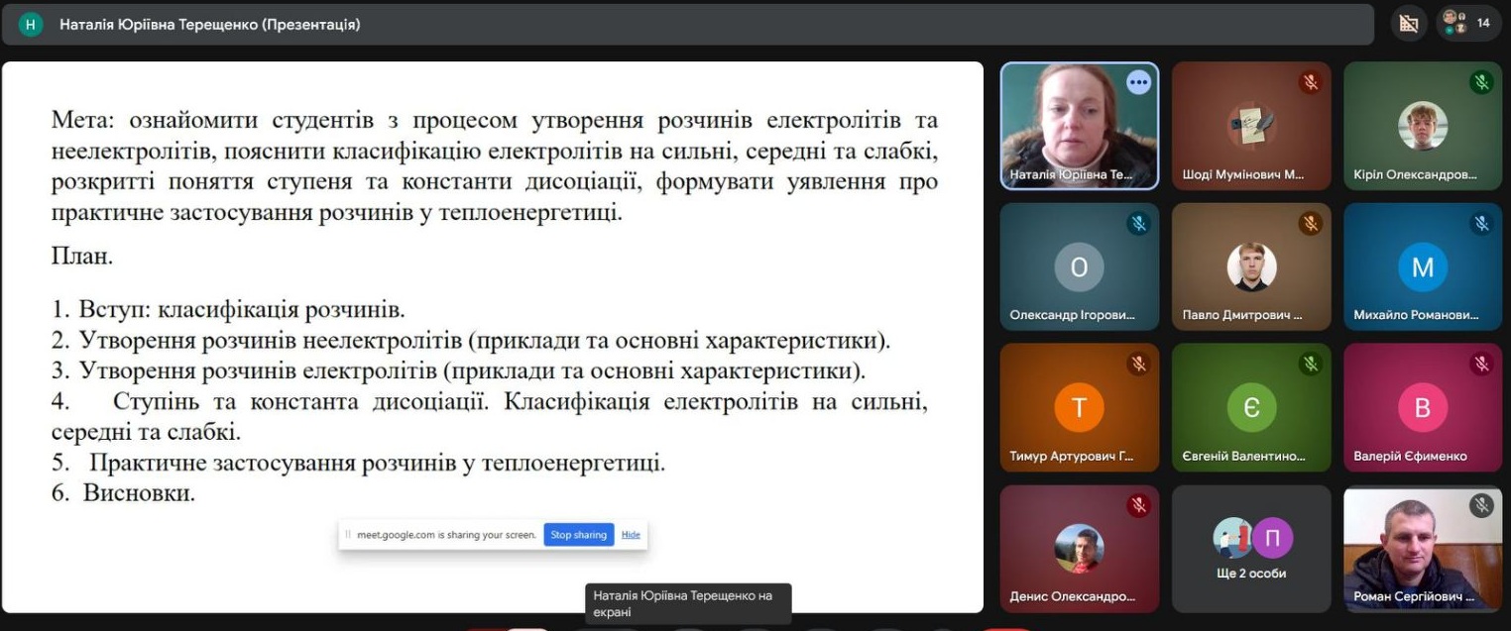Screen dimensions: 1511x631
Task: Grab the drag handle on sharing bar
Action: point(347,535)
